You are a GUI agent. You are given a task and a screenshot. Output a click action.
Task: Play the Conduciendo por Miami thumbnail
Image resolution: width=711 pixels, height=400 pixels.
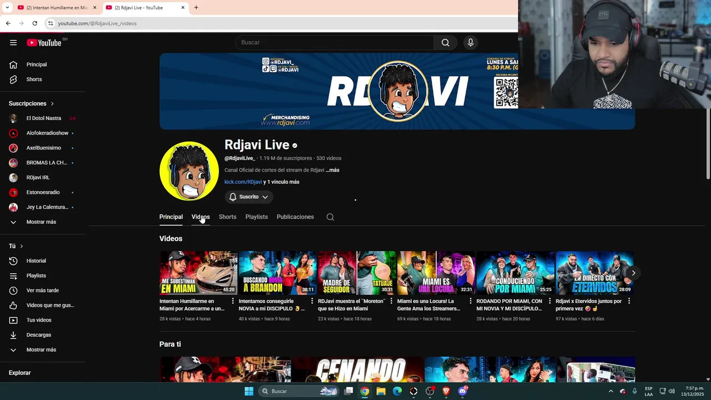pyautogui.click(x=515, y=273)
